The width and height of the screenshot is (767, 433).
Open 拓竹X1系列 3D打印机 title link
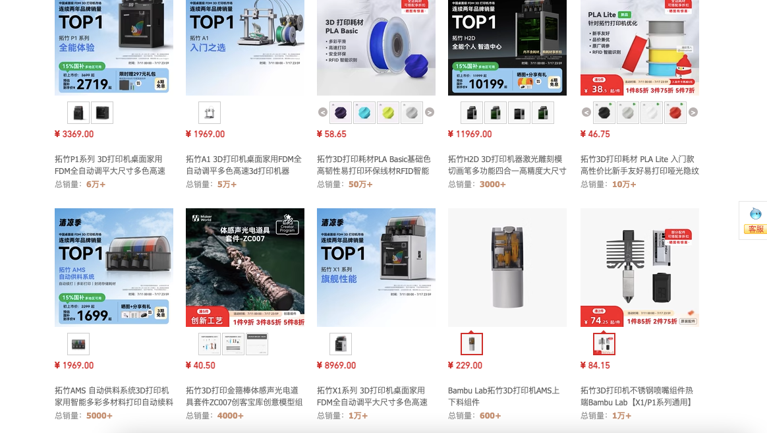click(x=372, y=396)
